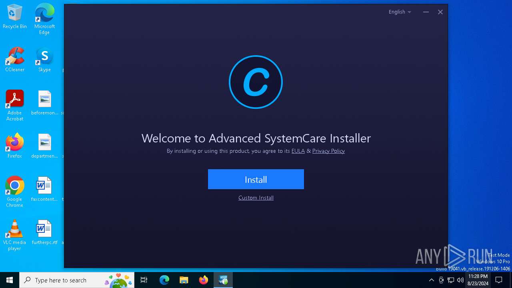Select the faxcontent Word document icon

[44, 190]
